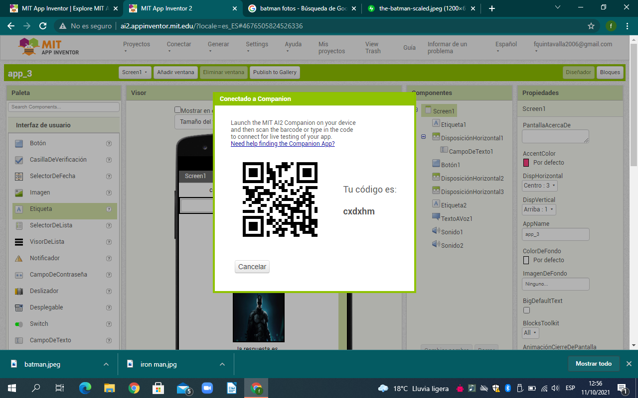This screenshot has height=398, width=638.
Task: Open Microsoft Edge from the taskbar
Action: (85, 388)
